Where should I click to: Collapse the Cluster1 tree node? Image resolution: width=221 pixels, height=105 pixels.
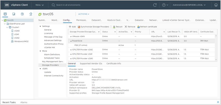tap(7, 27)
